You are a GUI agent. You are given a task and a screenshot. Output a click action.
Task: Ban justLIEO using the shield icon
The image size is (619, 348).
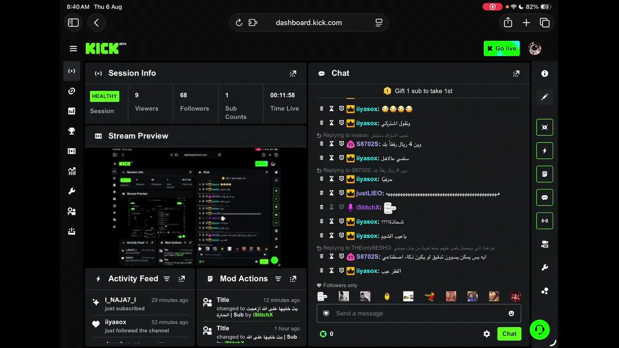coord(341,193)
